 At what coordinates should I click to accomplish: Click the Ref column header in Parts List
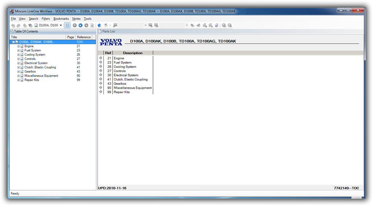(108, 53)
